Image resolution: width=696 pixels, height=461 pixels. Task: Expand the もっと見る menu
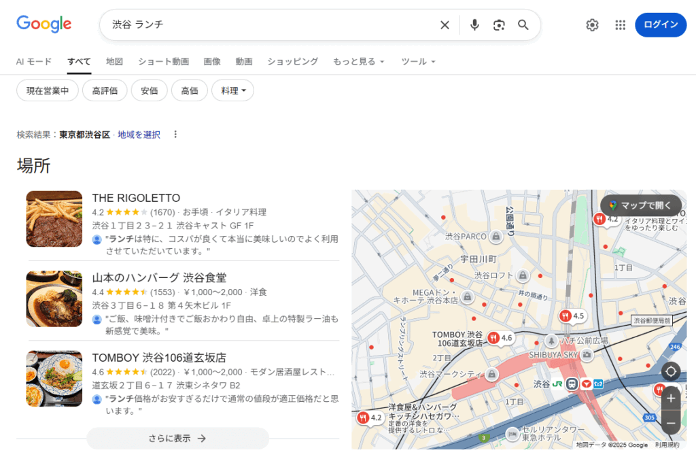358,61
